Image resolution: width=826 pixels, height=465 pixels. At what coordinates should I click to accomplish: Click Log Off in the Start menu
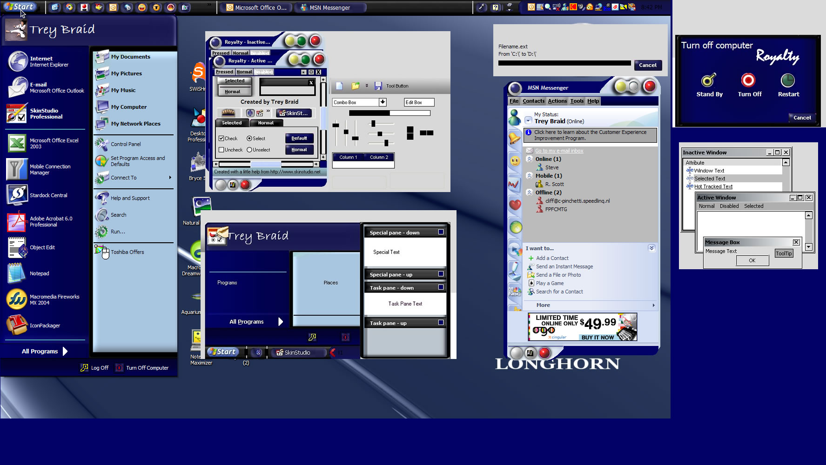pyautogui.click(x=95, y=368)
